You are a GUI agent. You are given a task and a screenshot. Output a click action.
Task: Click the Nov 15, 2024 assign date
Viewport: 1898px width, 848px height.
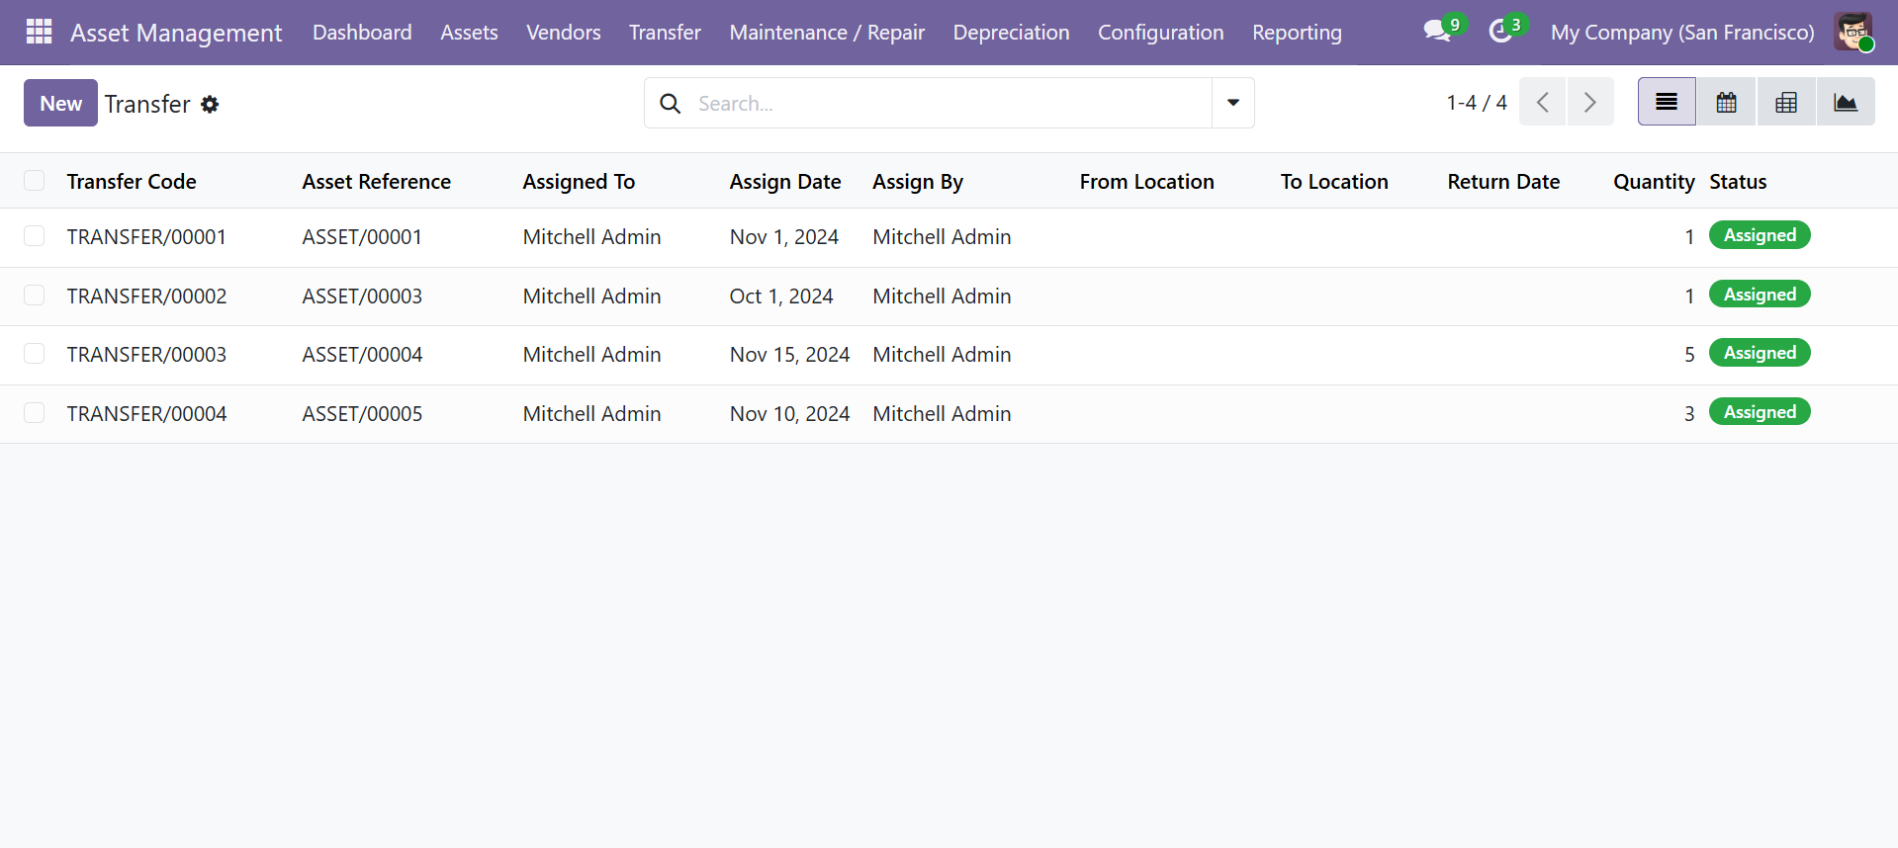pyautogui.click(x=789, y=355)
